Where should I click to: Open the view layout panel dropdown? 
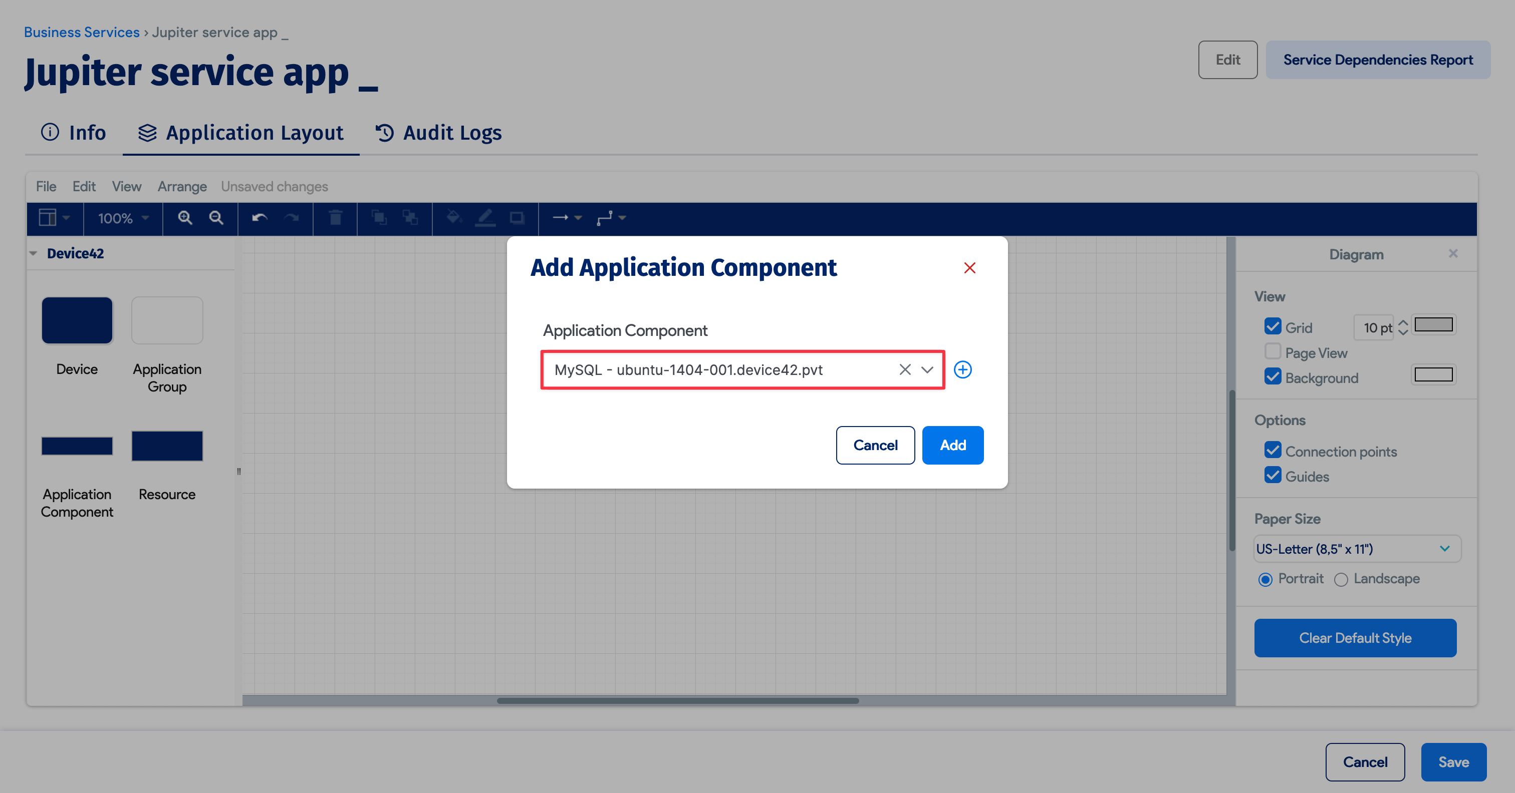54,218
